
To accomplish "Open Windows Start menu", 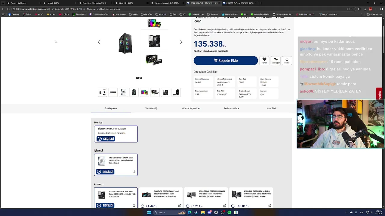I will pyautogui.click(x=149, y=212).
